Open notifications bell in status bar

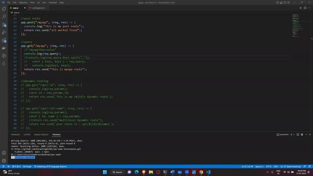[x=310, y=166]
